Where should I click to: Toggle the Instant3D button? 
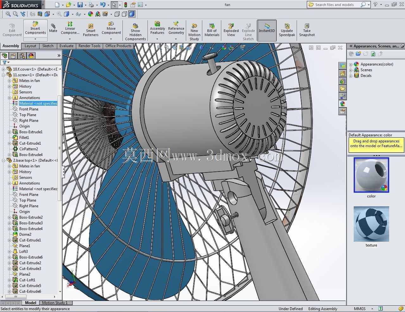tap(267, 30)
